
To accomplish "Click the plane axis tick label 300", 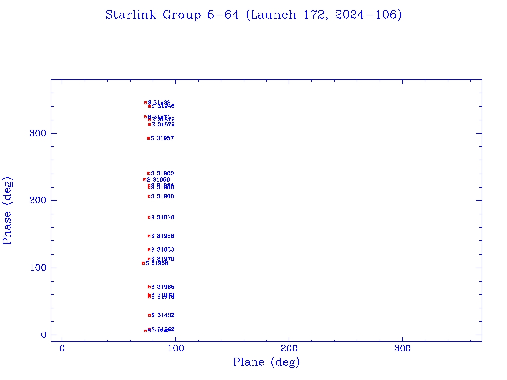I will [x=403, y=348].
